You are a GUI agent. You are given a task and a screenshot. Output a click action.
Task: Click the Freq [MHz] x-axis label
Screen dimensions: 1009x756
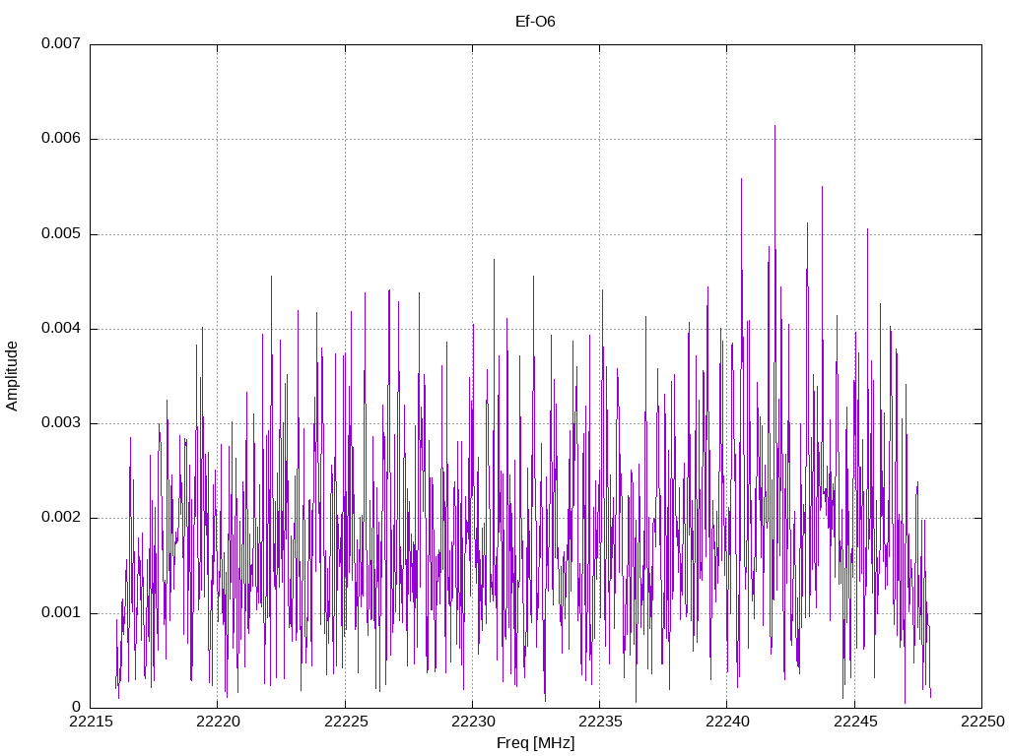coord(535,743)
